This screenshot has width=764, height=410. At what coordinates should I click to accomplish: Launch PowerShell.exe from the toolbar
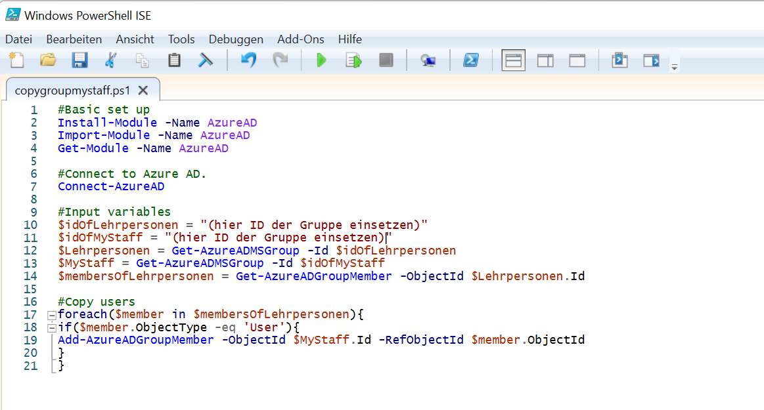tap(470, 60)
